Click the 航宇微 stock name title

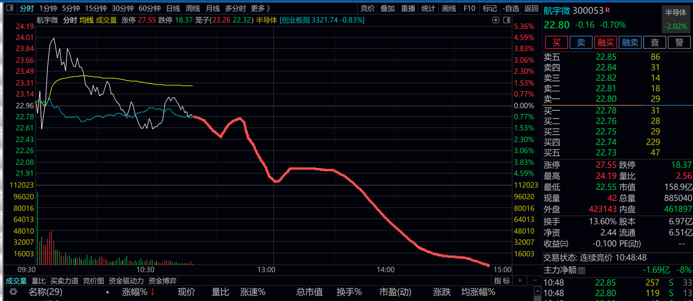[x=557, y=10]
